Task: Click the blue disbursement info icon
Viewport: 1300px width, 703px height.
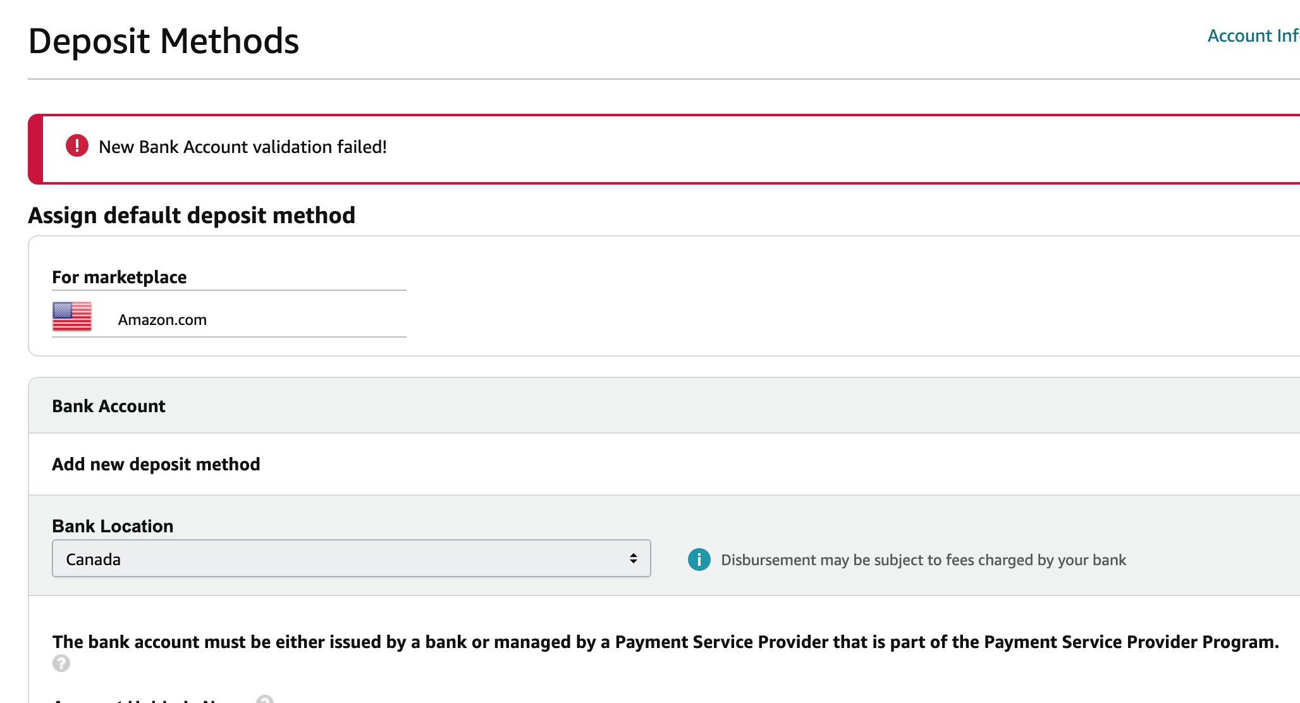Action: [x=699, y=559]
